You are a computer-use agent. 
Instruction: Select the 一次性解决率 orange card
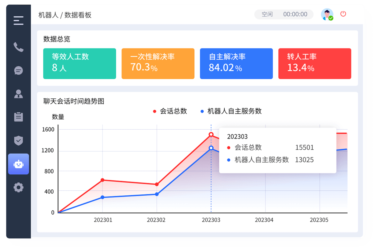158,63
